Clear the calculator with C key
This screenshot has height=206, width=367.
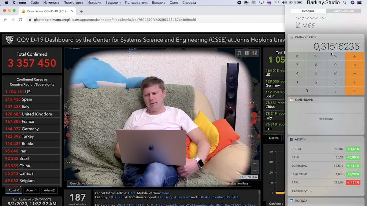[297, 56]
